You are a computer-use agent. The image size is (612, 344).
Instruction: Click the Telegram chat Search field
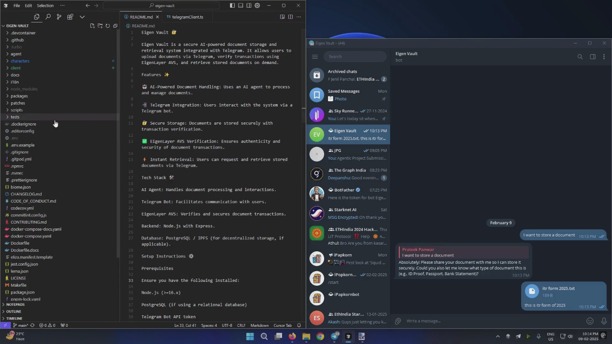tap(355, 56)
